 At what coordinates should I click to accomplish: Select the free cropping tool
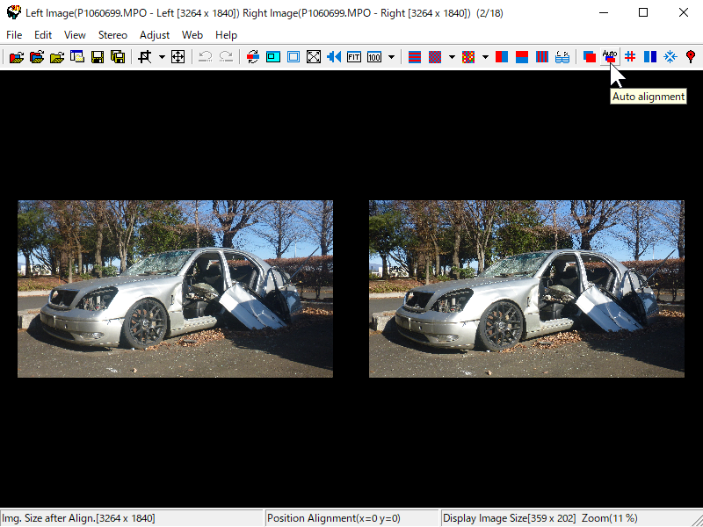145,57
